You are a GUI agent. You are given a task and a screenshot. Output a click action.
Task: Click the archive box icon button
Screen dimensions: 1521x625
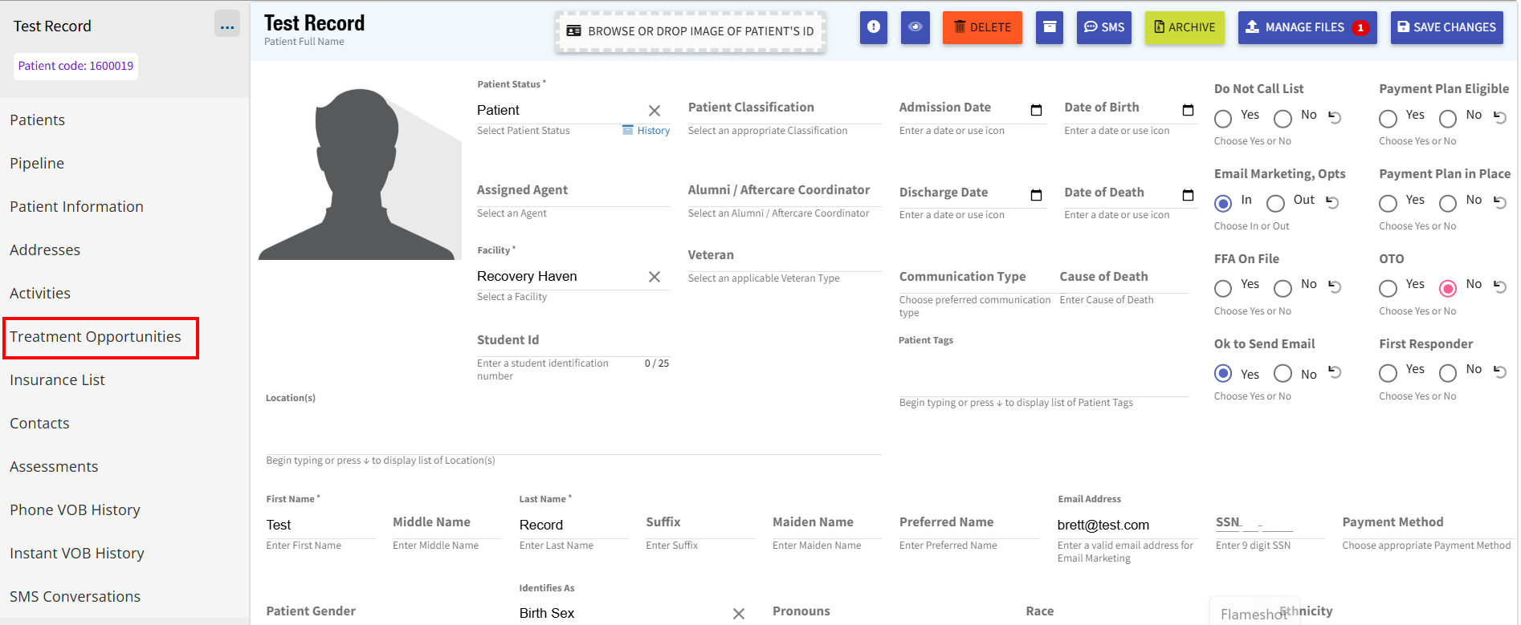(x=1049, y=27)
